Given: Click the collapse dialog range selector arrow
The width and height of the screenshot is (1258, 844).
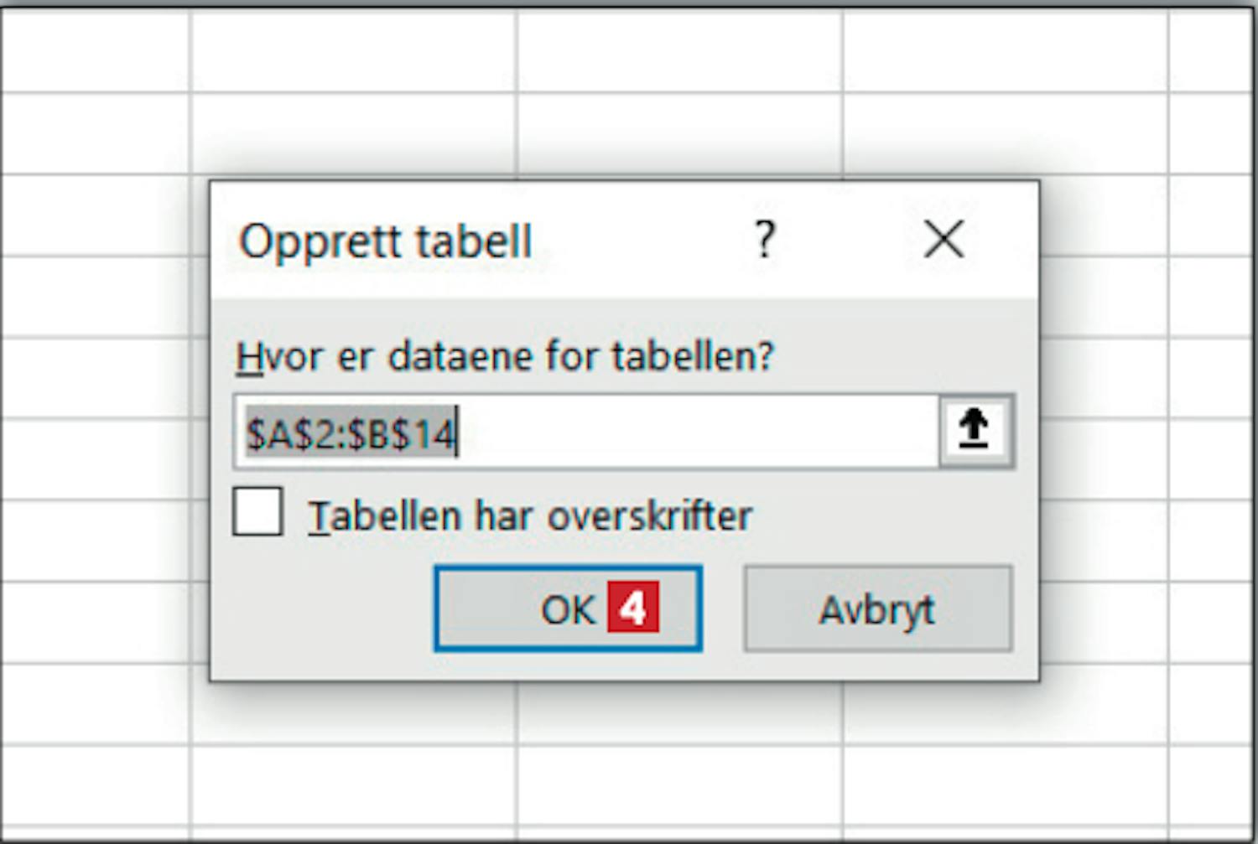Looking at the screenshot, I should point(974,430).
